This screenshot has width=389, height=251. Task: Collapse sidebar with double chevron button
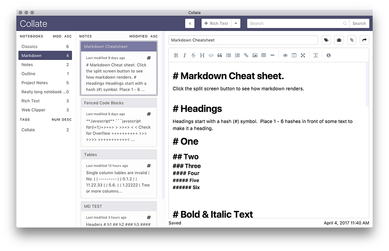pyautogui.click(x=190, y=23)
